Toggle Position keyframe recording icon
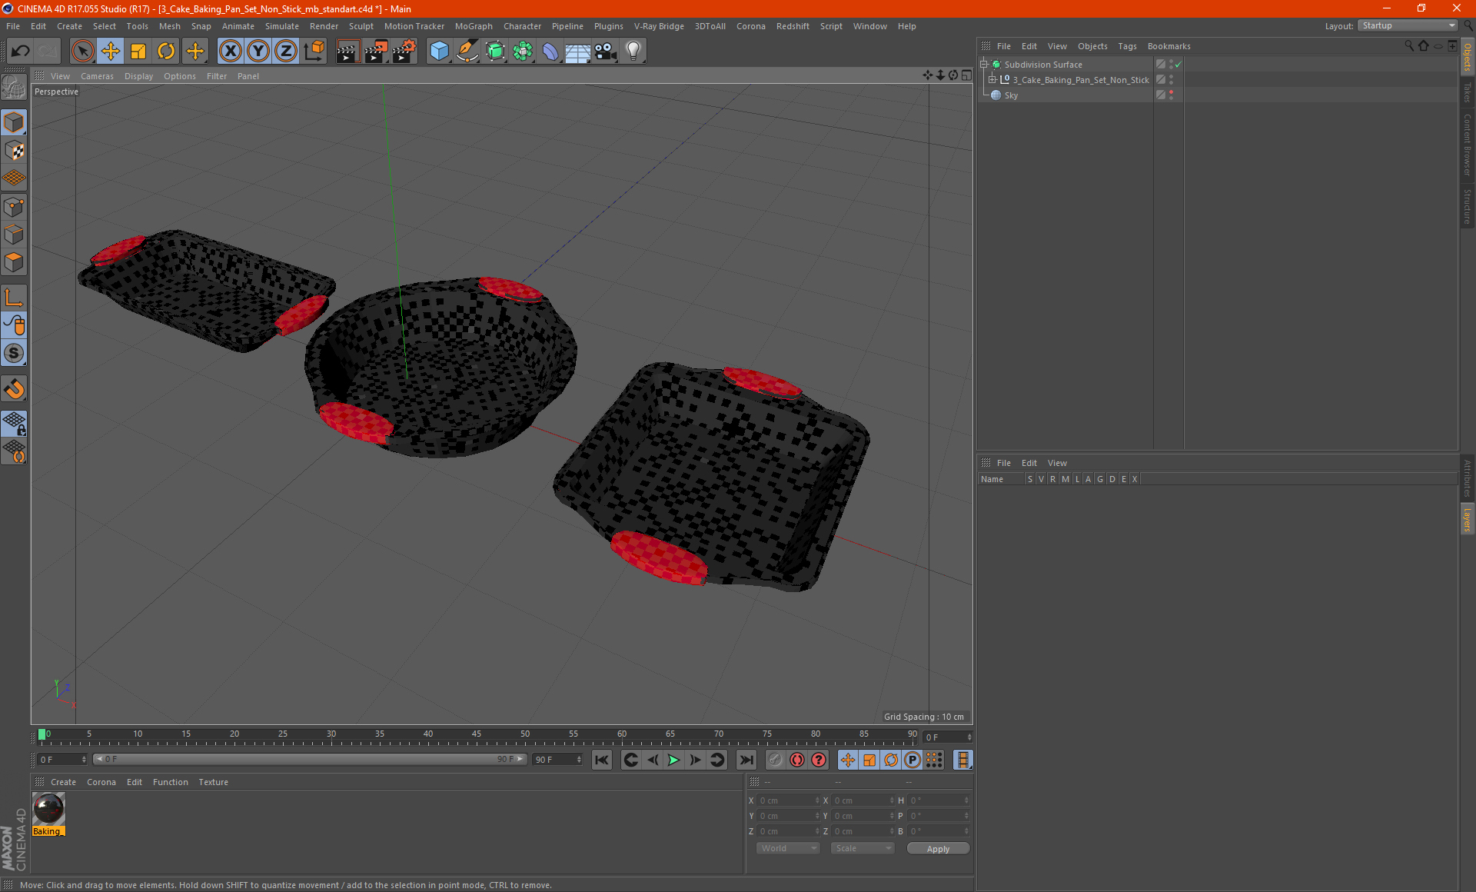 click(x=847, y=760)
